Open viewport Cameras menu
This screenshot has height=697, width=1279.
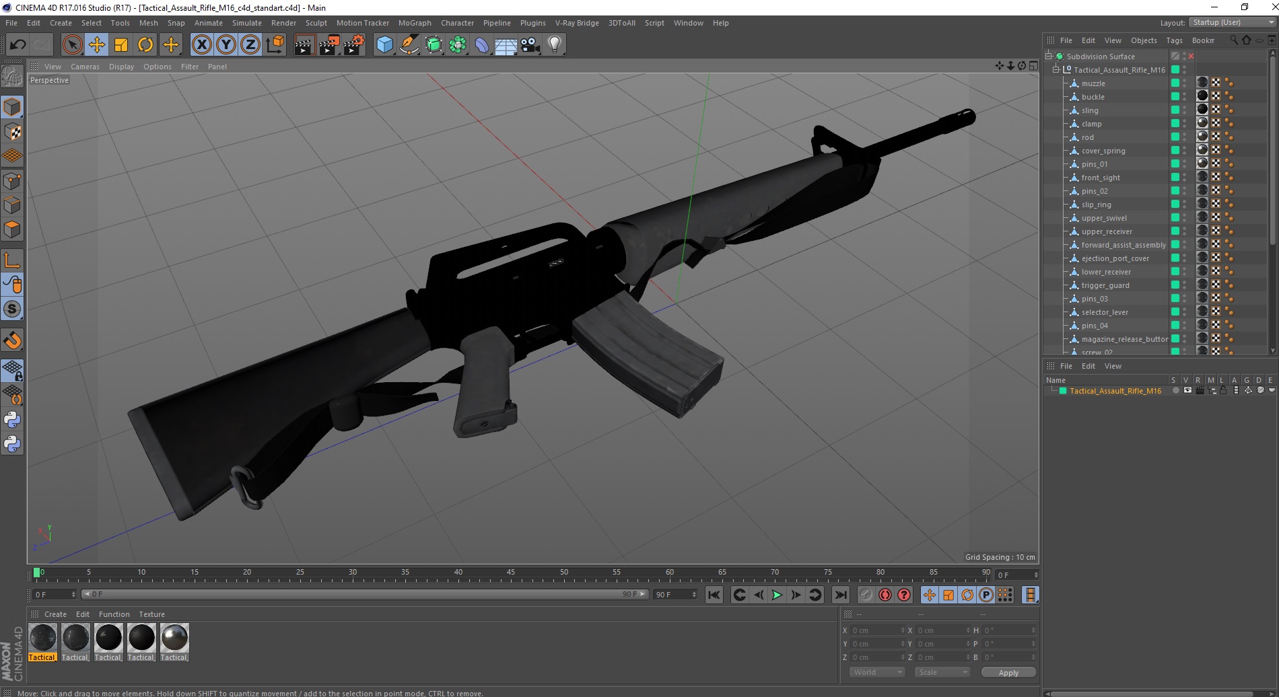tap(85, 67)
